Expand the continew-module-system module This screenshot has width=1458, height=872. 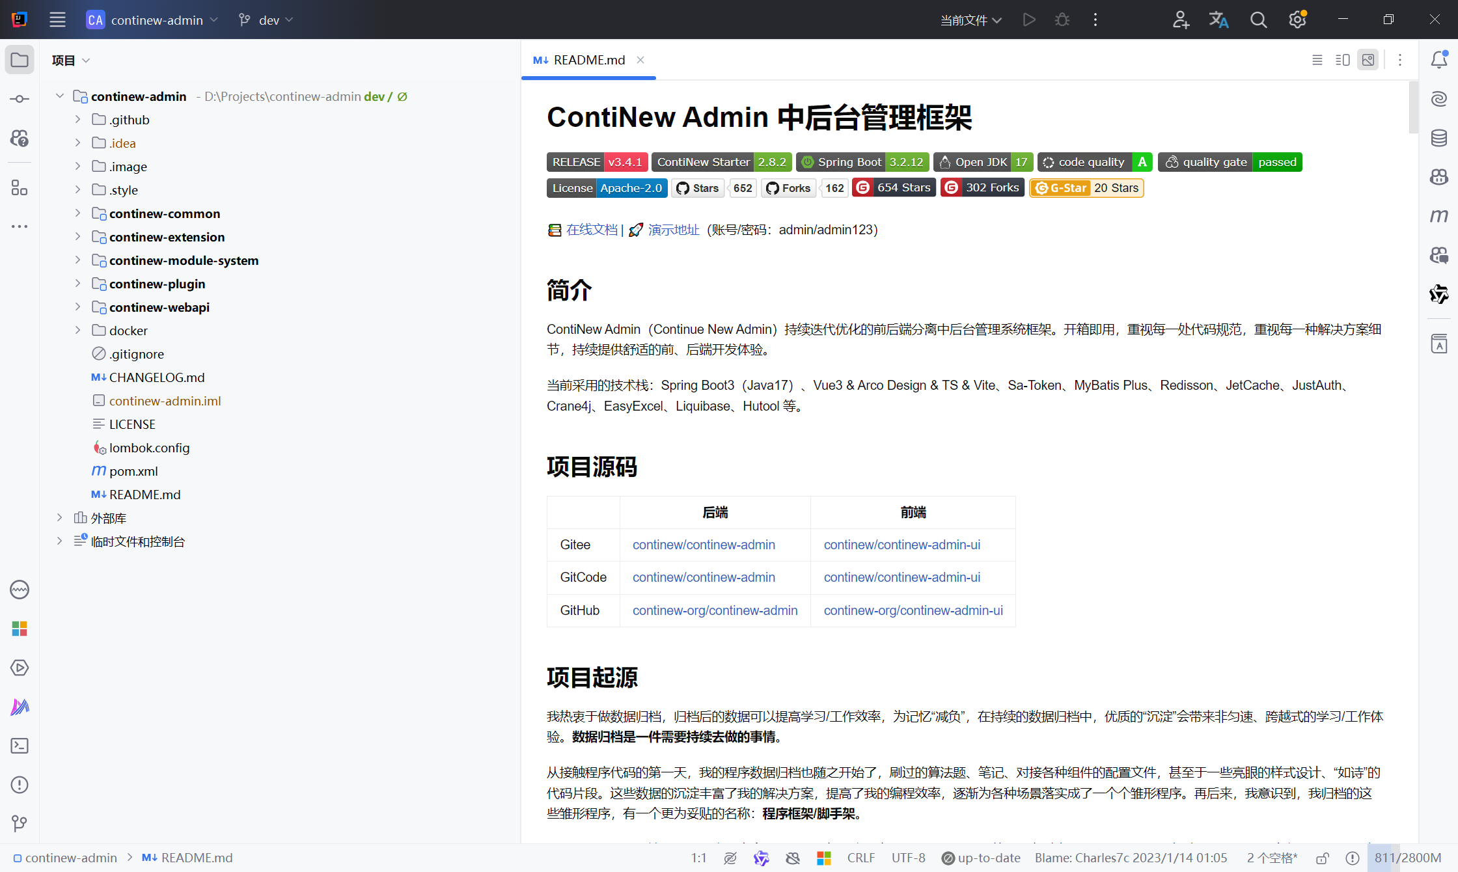[x=77, y=260]
